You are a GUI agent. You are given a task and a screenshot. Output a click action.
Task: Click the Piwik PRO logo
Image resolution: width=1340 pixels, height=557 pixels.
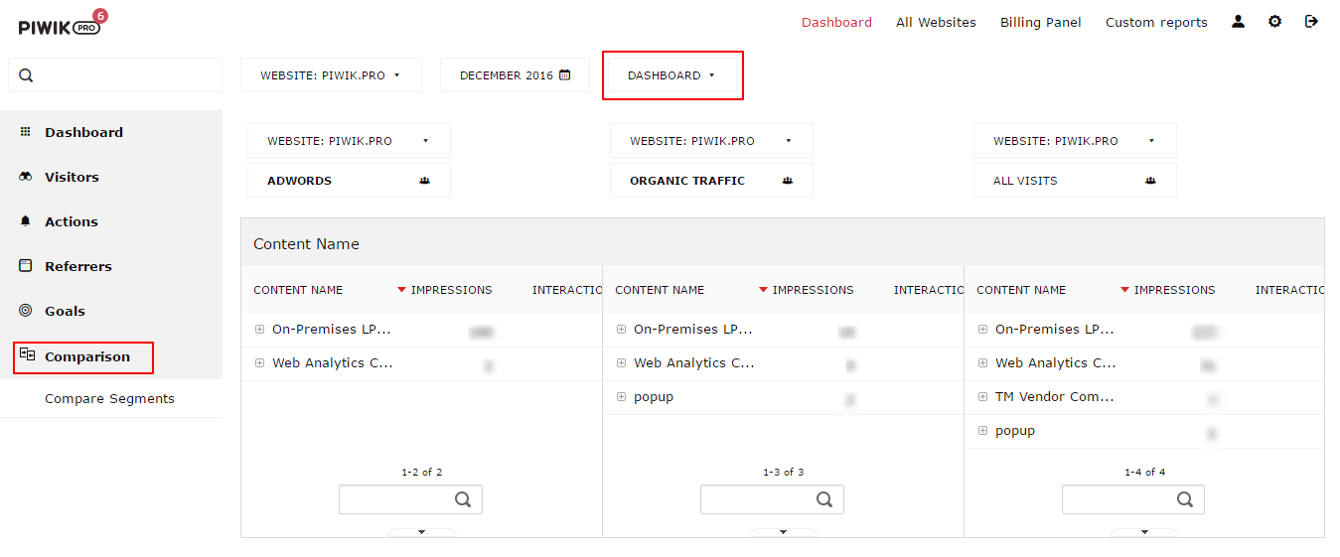click(x=59, y=27)
